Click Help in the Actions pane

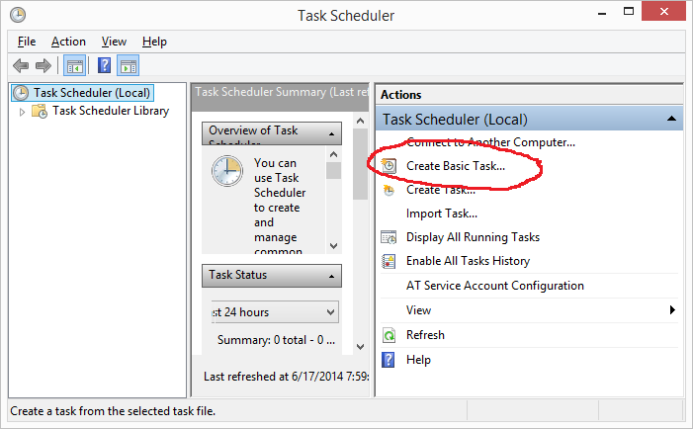click(x=418, y=360)
